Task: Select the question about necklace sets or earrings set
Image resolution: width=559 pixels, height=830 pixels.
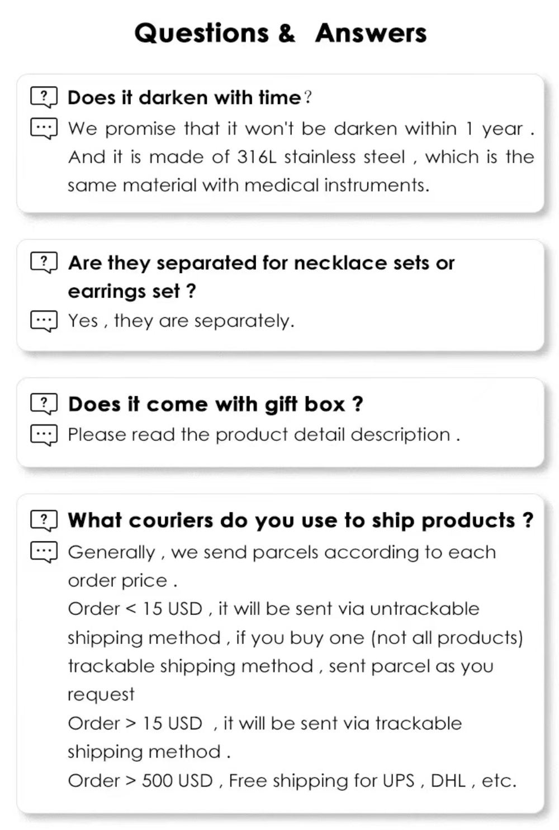Action: point(261,276)
